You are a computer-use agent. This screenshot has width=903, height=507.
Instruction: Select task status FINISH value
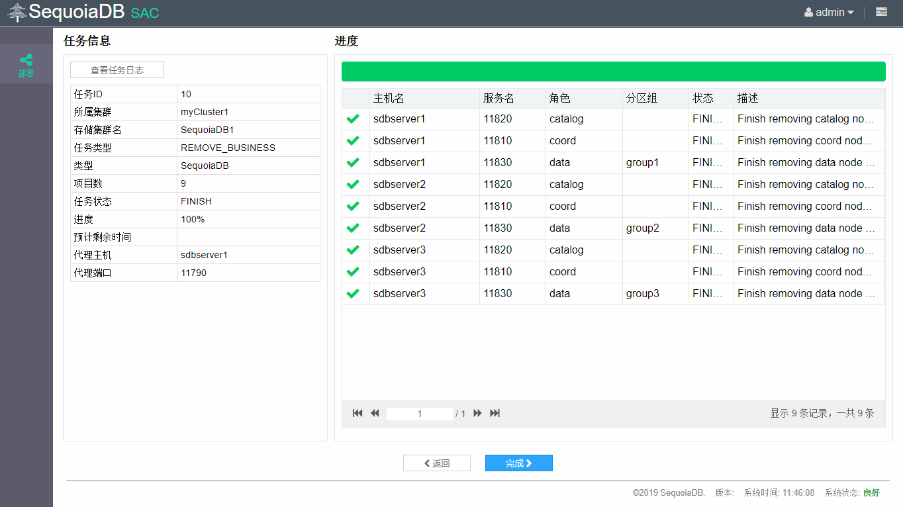tap(196, 201)
